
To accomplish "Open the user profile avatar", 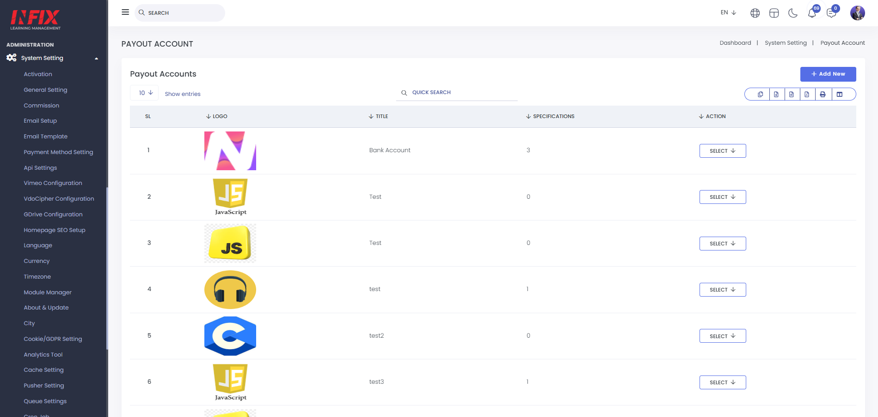I will [858, 13].
